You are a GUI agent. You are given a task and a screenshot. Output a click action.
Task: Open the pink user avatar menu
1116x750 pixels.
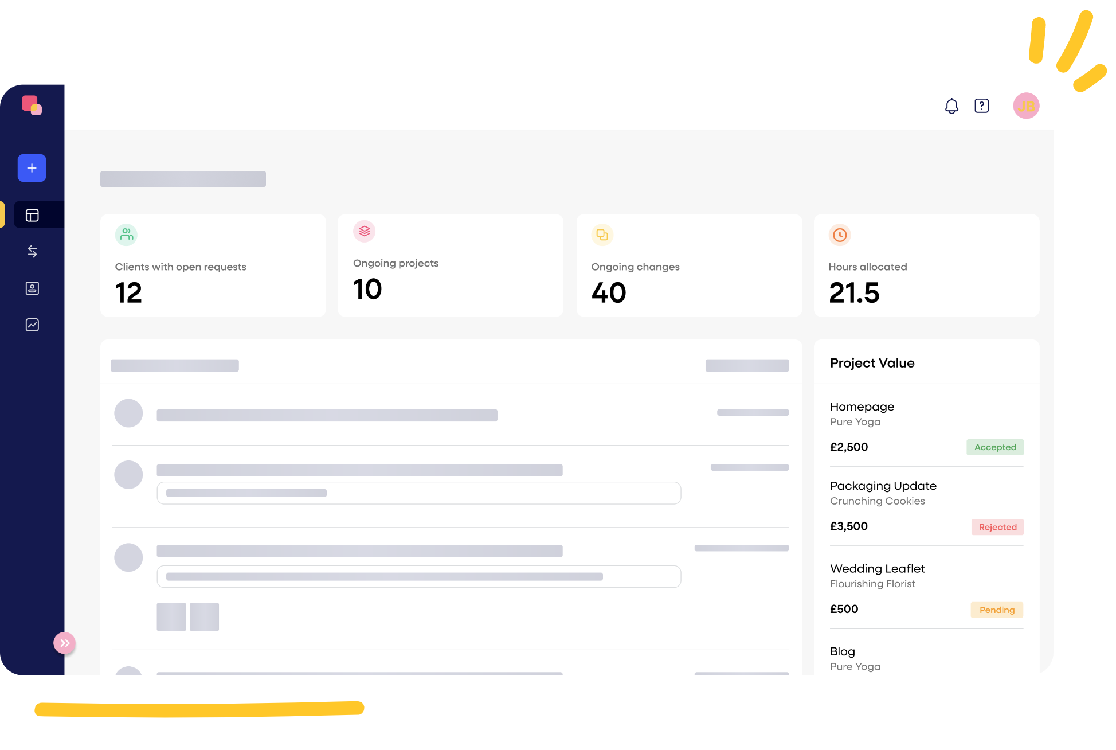1025,106
